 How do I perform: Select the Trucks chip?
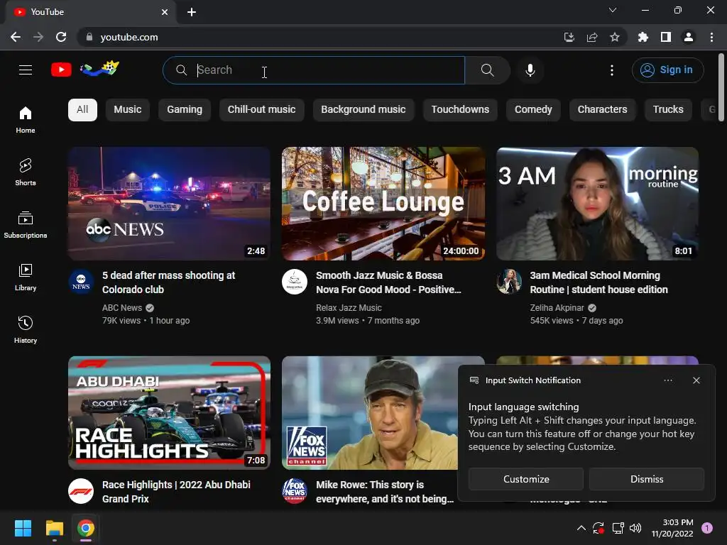point(668,110)
